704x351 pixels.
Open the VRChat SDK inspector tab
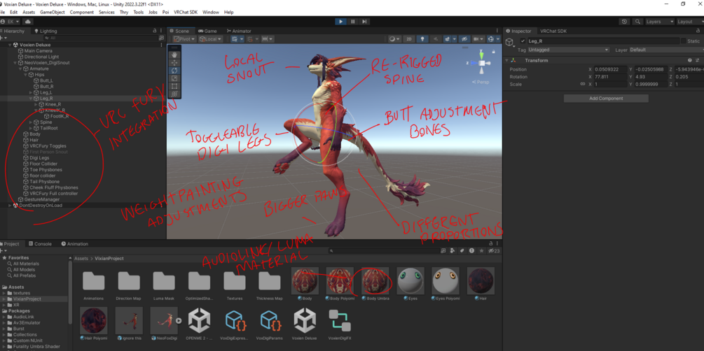pyautogui.click(x=553, y=31)
